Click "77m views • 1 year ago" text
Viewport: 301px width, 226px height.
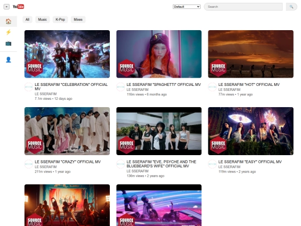(235, 94)
